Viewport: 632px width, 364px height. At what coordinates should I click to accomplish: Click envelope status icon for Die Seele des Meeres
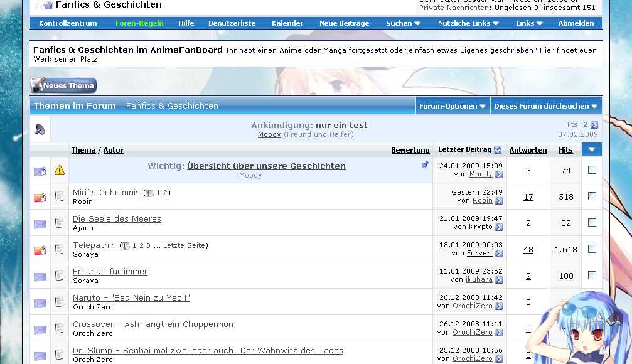(x=40, y=223)
